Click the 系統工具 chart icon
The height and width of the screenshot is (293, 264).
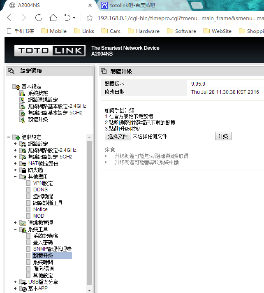click(23, 230)
